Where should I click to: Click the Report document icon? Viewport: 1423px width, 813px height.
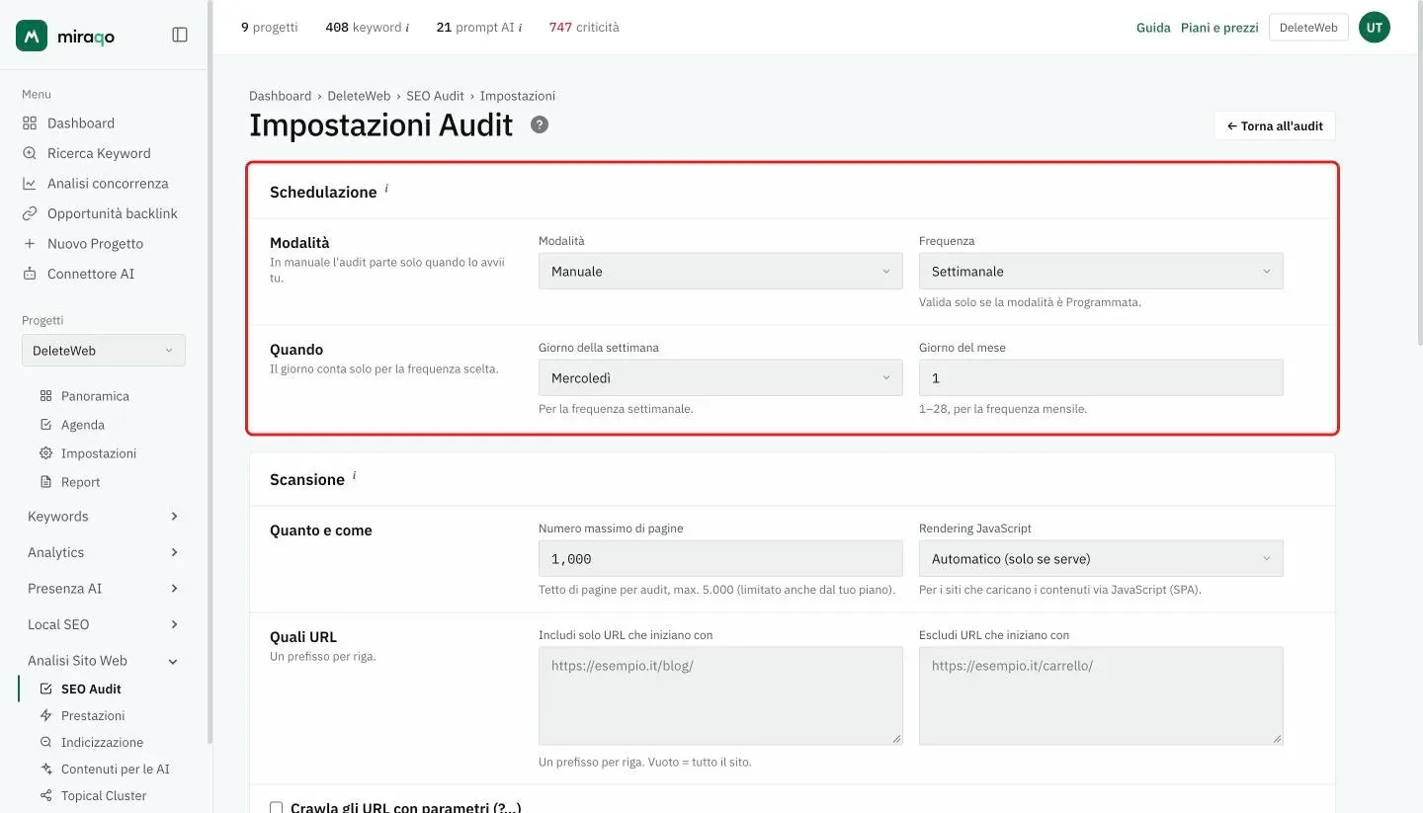click(x=45, y=482)
